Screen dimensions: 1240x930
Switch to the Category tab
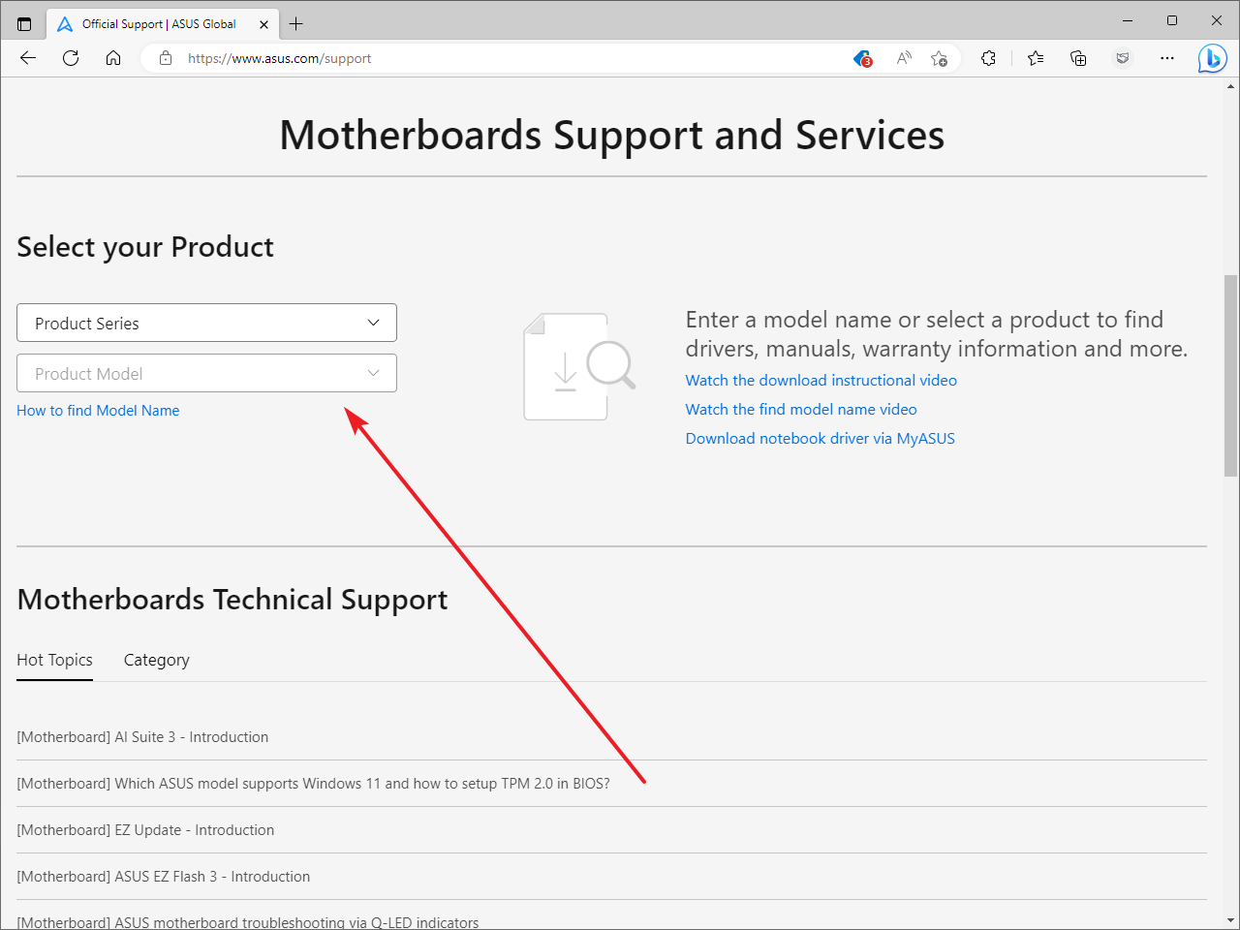coord(157,660)
